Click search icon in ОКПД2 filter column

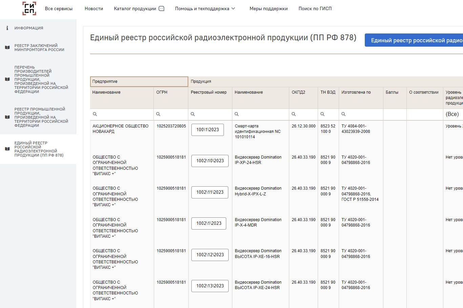[294, 114]
